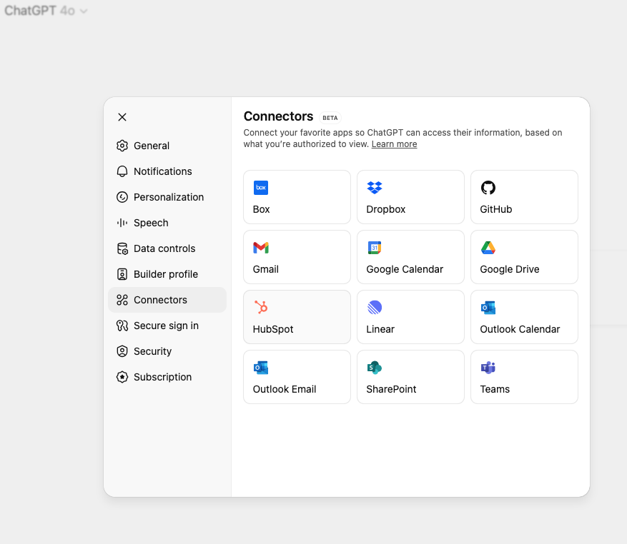Click the Builder profile badge icon
Image resolution: width=627 pixels, height=544 pixels.
[122, 274]
